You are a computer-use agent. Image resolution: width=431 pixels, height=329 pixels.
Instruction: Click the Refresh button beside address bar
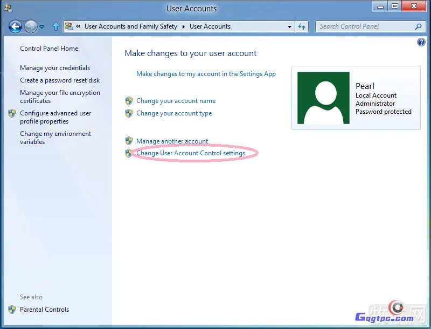pos(302,26)
